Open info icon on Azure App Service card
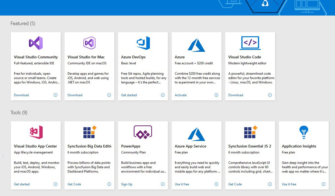The height and width of the screenshot is (196, 335). click(216, 184)
